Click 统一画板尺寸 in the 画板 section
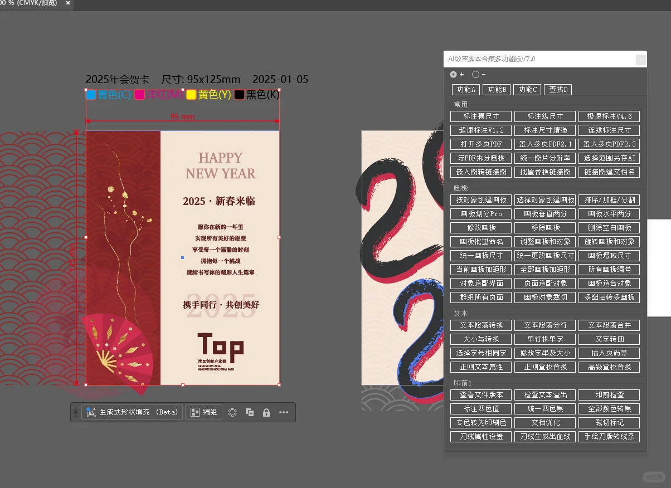The image size is (671, 488). click(480, 255)
